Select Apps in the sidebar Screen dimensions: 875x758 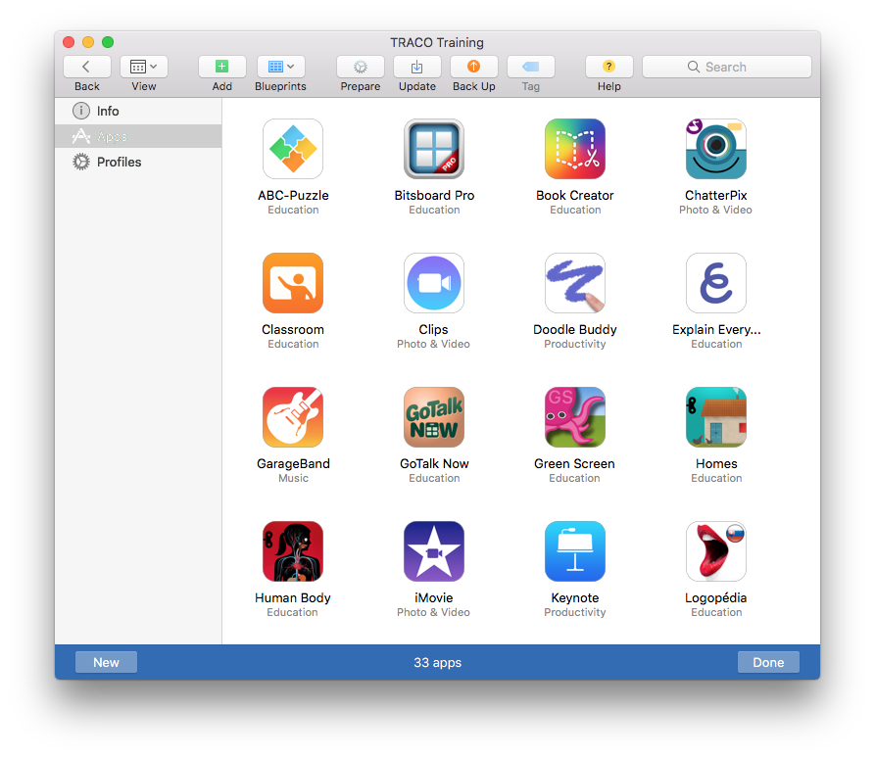click(138, 136)
